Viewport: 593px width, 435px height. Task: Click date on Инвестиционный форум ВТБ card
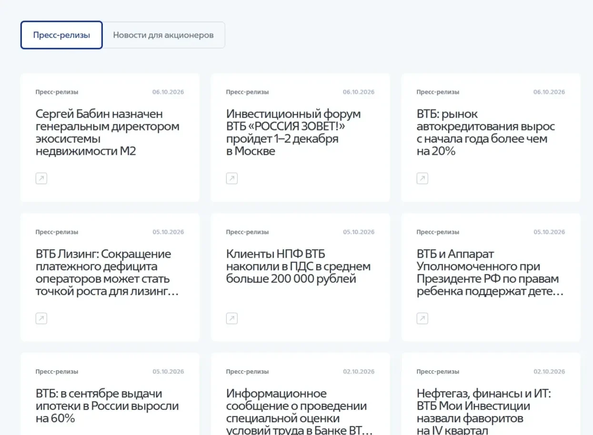click(x=359, y=92)
